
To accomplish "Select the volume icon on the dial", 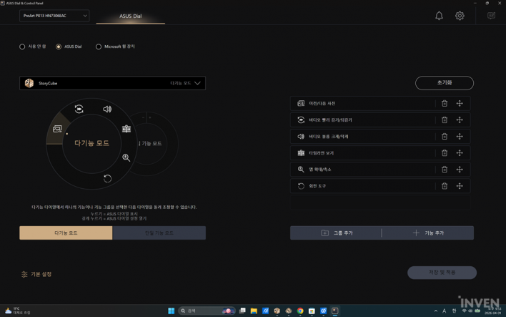I will point(107,109).
